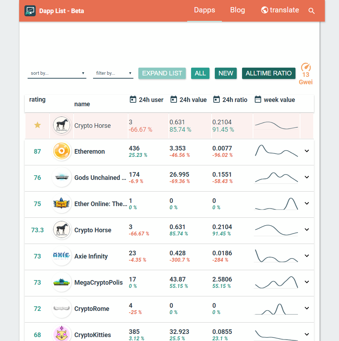Open the MegaCryptoPolis logo icon
The image size is (339, 341).
click(x=62, y=282)
